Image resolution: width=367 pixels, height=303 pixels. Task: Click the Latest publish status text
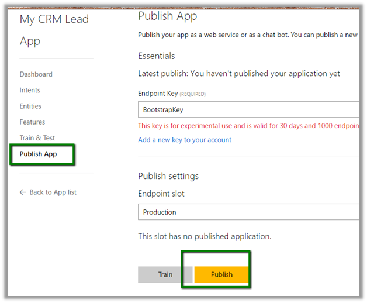pos(238,74)
